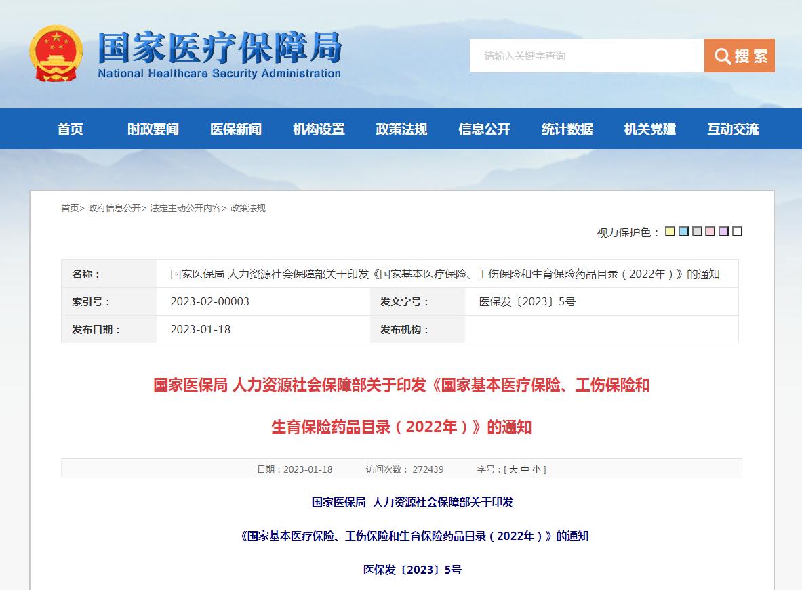Open the 机关党建 section
This screenshot has width=802, height=590.
coord(649,129)
